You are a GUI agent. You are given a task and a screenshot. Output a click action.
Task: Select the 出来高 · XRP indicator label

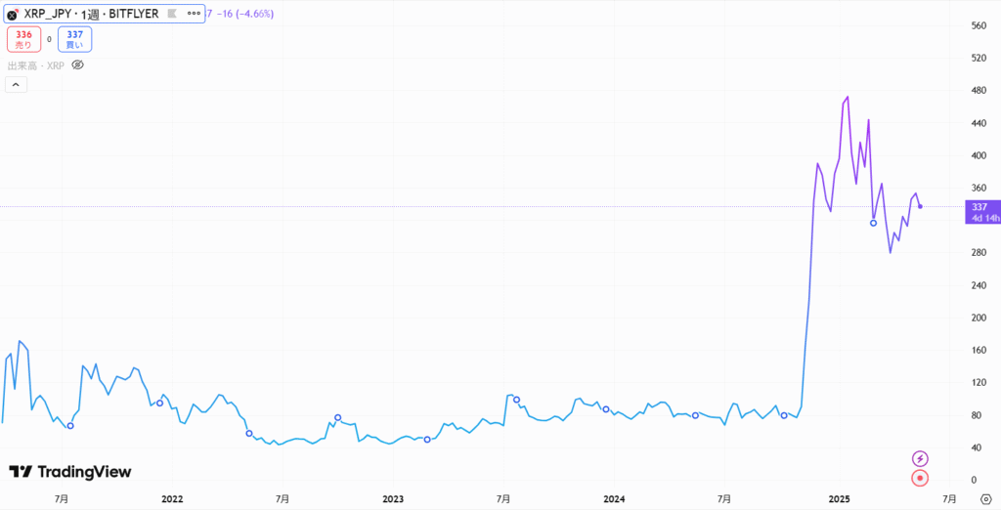(x=36, y=65)
